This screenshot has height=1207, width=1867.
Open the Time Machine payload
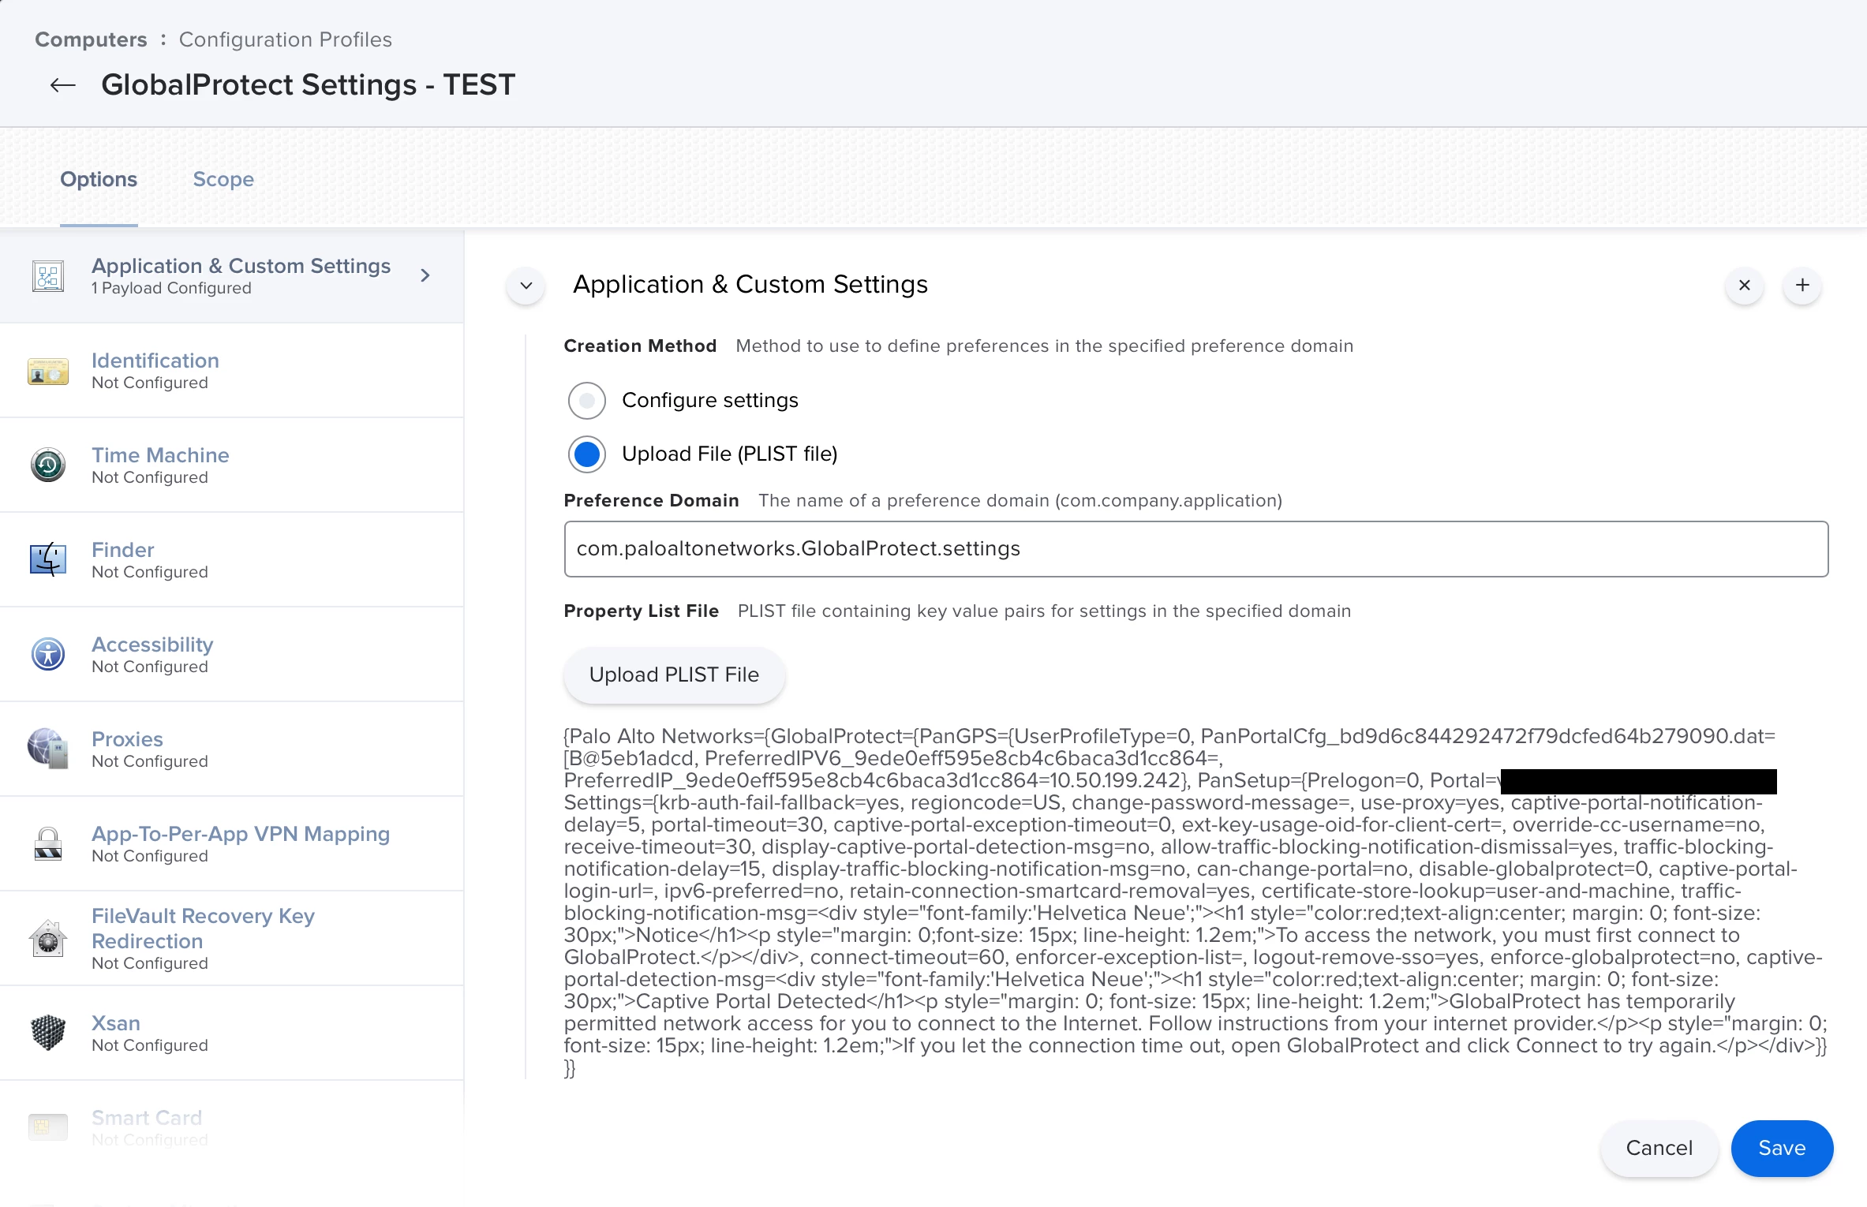pyautogui.click(x=232, y=465)
